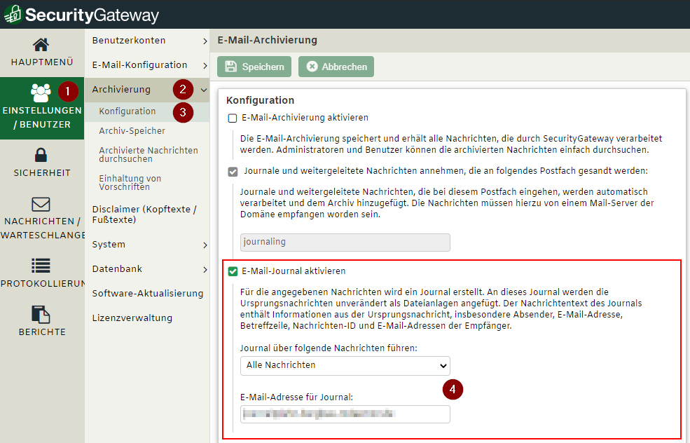The image size is (690, 443).
Task: Open Nachrichten / Warteschlangen envelope icon
Action: (x=41, y=204)
